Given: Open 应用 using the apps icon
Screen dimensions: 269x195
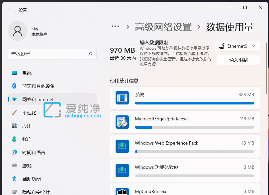Looking at the screenshot, I should coord(14,126).
